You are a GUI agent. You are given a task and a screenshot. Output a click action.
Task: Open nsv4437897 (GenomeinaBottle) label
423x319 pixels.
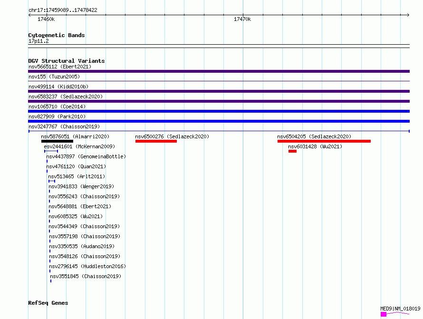pos(86,156)
